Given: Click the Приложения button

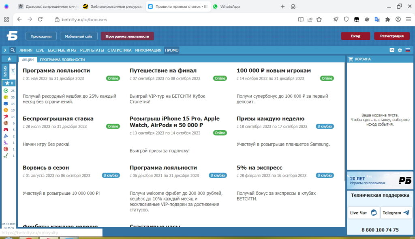Looking at the screenshot, I should tap(41, 36).
